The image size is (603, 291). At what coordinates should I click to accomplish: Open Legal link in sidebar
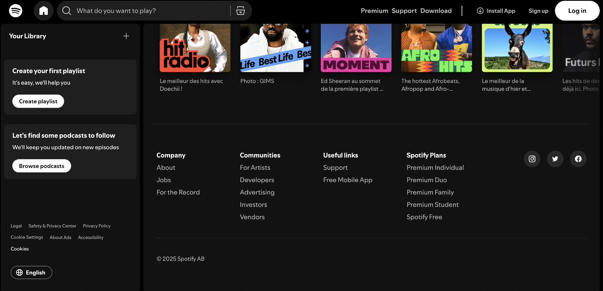click(x=16, y=226)
